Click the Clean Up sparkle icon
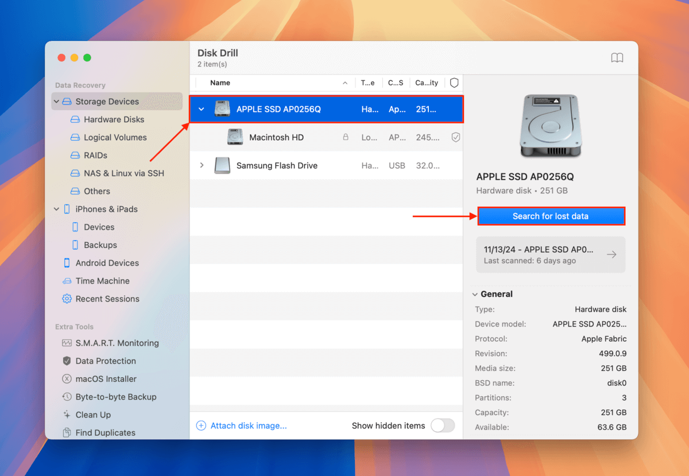689x476 pixels. 67,415
